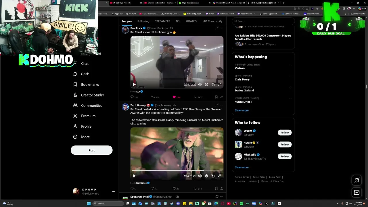Open options for the #SistasOnBET trend
Viewport: 368px width, 207px height.
(x=290, y=98)
